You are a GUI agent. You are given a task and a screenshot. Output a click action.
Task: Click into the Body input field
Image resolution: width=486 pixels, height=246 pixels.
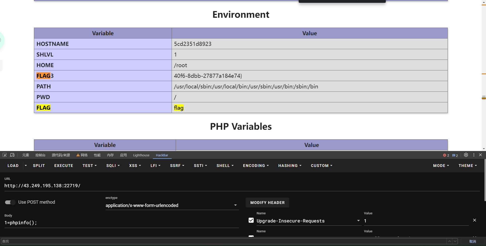pyautogui.click(x=121, y=223)
